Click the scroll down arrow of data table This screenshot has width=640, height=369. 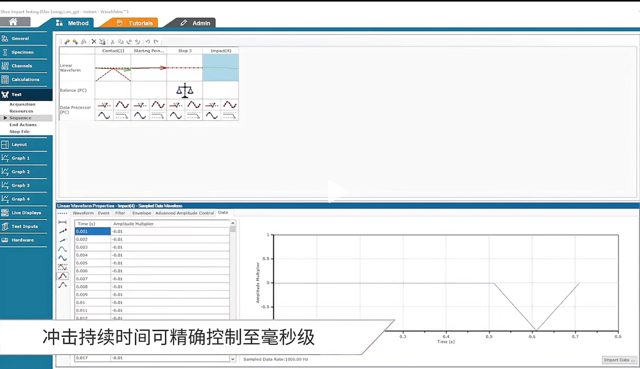point(233,359)
